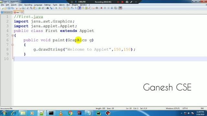Click the Open file toolbar icon

point(5,8)
